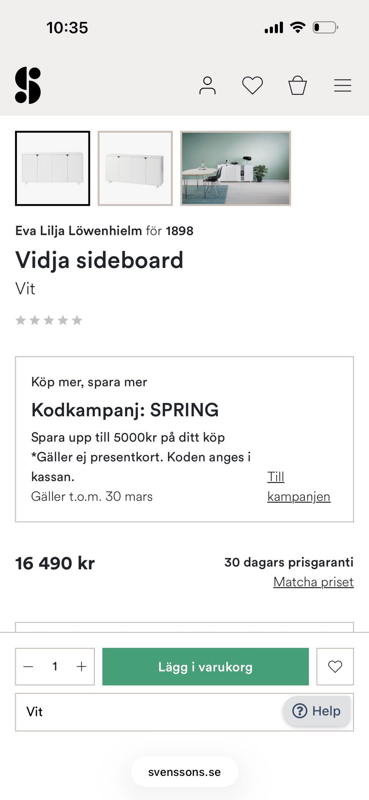Open the hamburger menu
Image resolution: width=369 pixels, height=800 pixels.
[x=342, y=85]
